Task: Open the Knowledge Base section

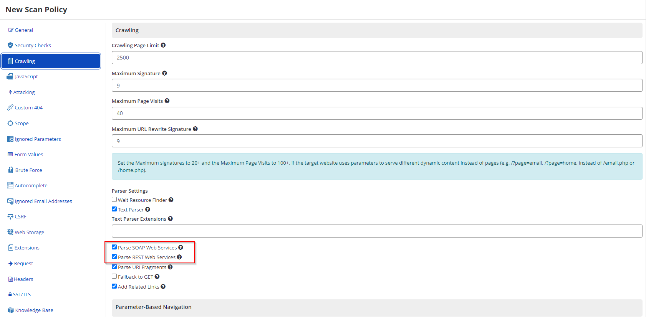Action: [x=34, y=310]
